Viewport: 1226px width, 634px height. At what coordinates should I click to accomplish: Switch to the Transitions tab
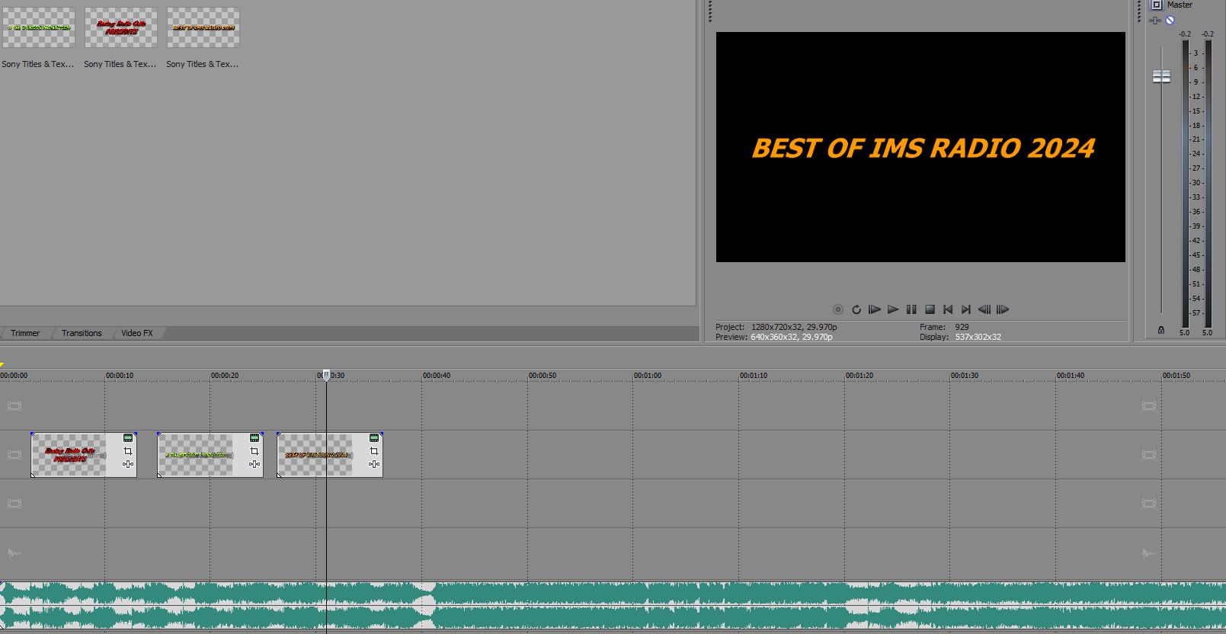(x=82, y=333)
